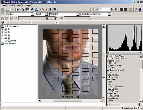
Task: Click the remove protection crossed key icon
Action: tap(125, 9)
